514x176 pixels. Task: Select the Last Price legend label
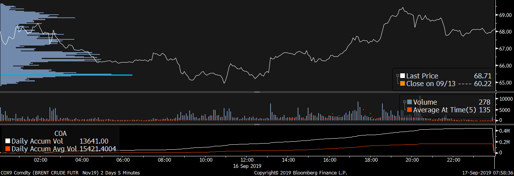422,76
